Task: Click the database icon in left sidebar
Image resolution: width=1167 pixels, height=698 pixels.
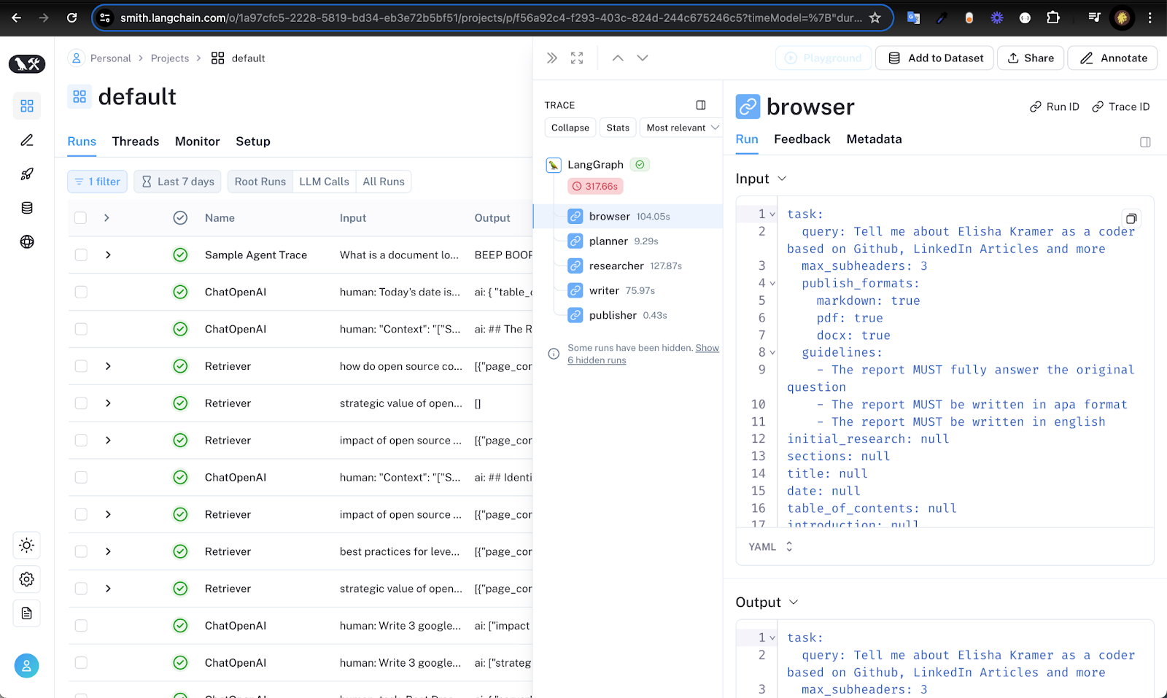Action: pos(27,208)
